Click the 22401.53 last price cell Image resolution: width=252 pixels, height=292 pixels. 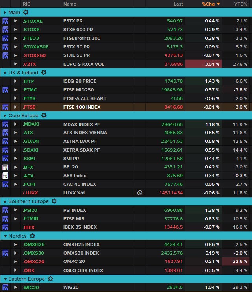pyautogui.click(x=165, y=141)
